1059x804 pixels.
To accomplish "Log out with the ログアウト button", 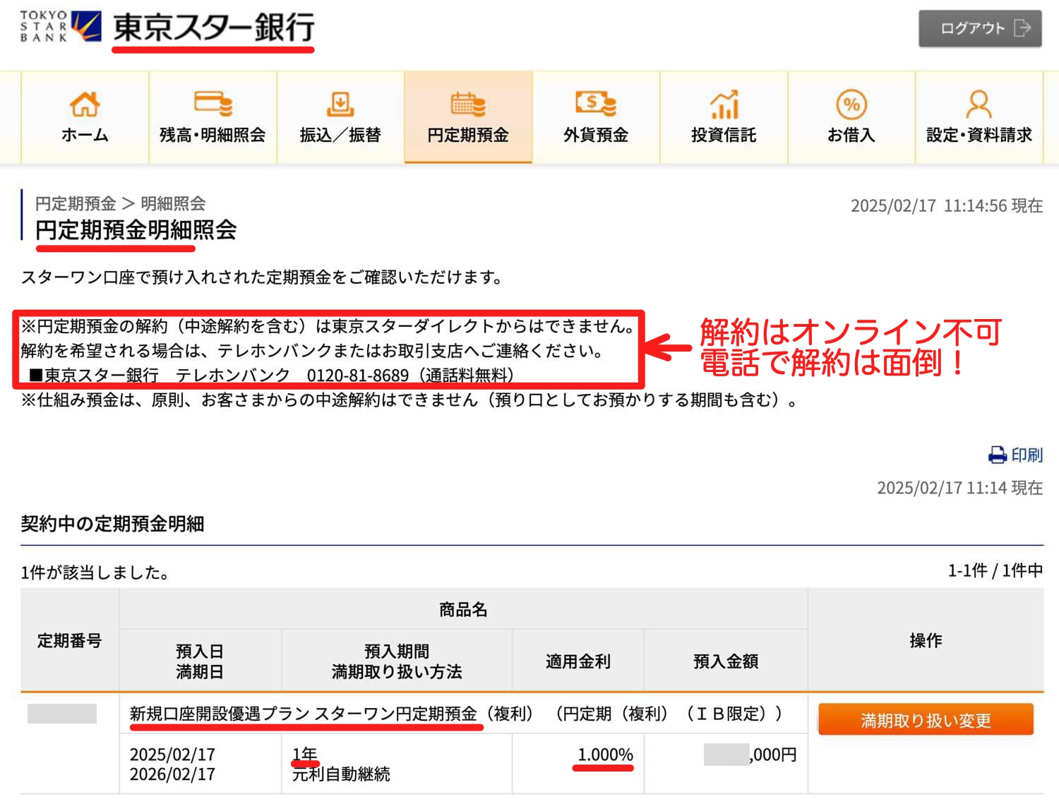I will [x=980, y=28].
